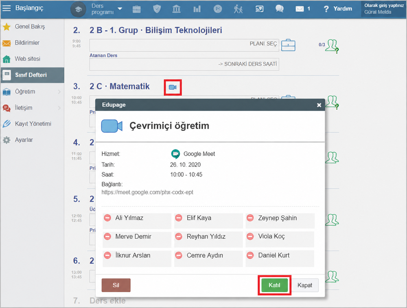Expand the Öğretim sidebar submenu
This screenshot has height=308, width=407.
[x=59, y=92]
